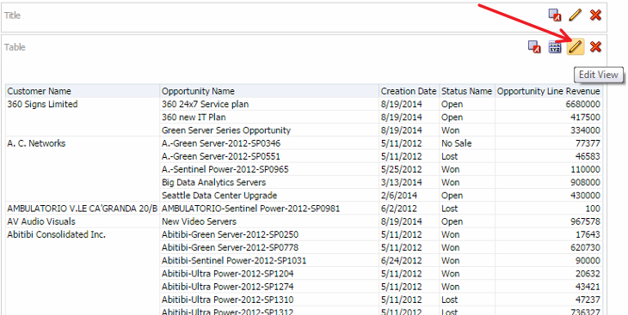
Task: Click creation date 2/6/2014
Action: tap(399, 196)
